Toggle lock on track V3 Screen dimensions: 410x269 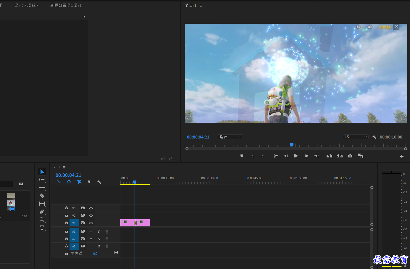(x=67, y=208)
